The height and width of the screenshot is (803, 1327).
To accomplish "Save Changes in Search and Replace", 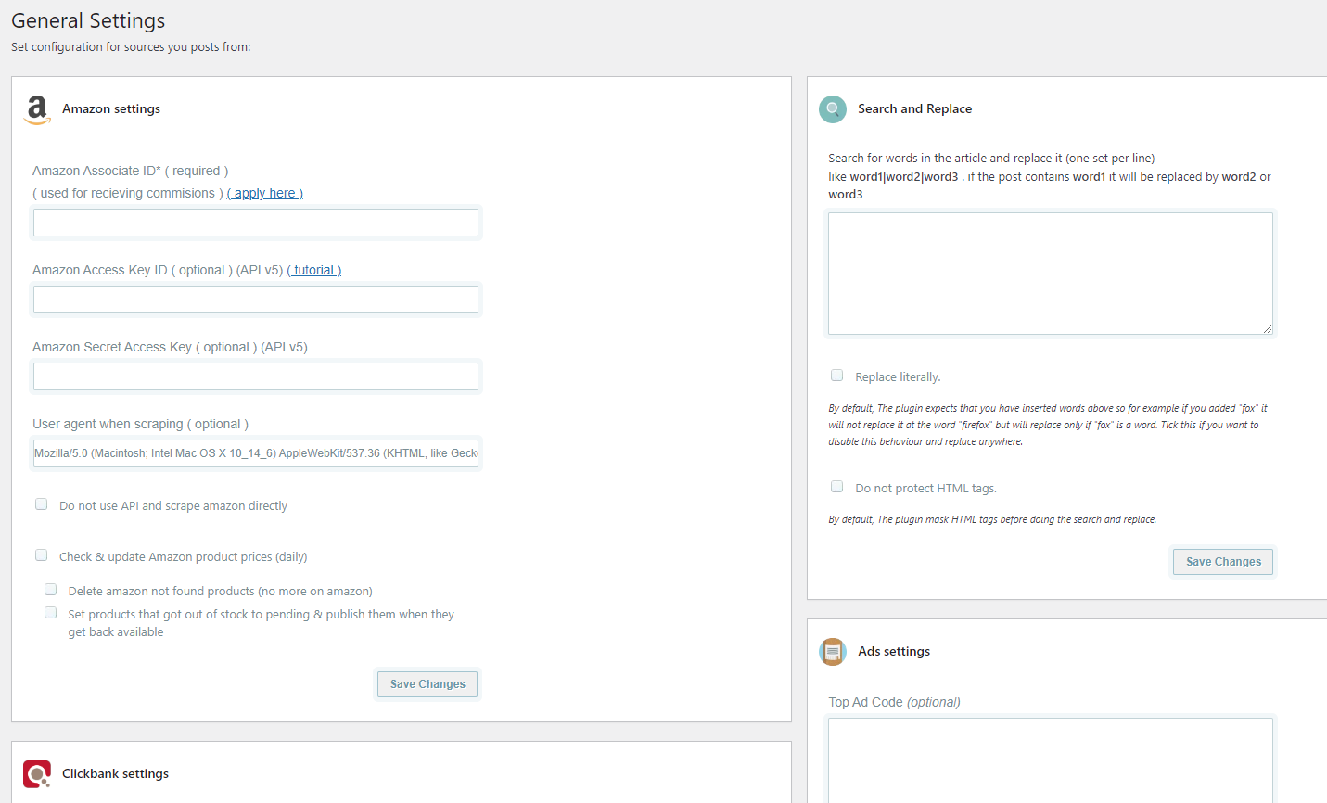I will click(x=1222, y=562).
